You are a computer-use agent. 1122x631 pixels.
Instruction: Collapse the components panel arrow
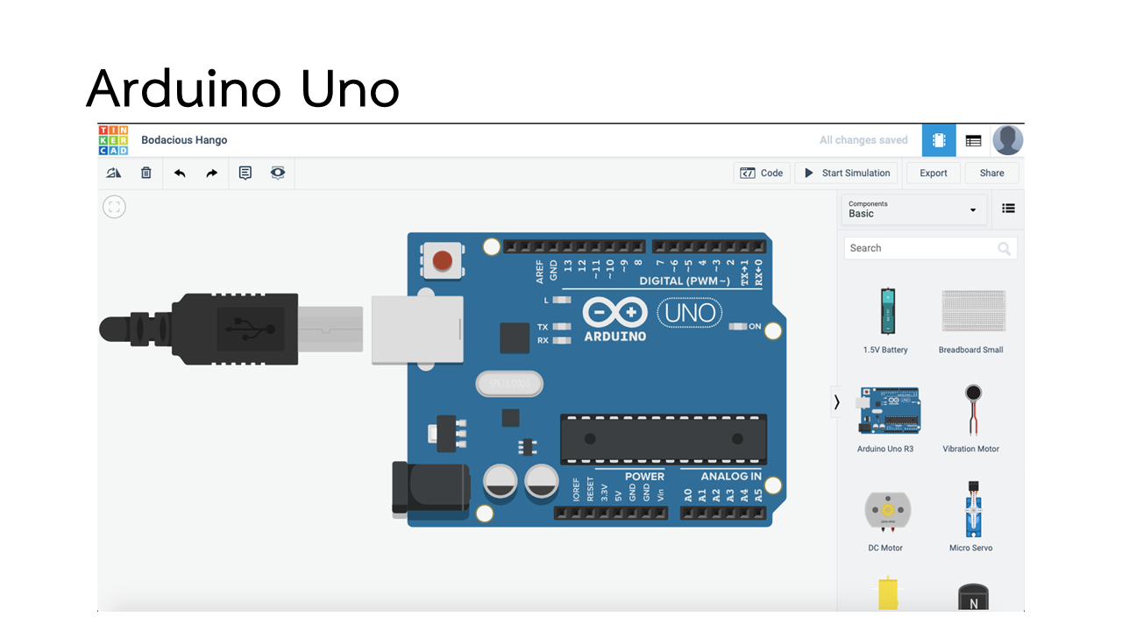pyautogui.click(x=836, y=402)
